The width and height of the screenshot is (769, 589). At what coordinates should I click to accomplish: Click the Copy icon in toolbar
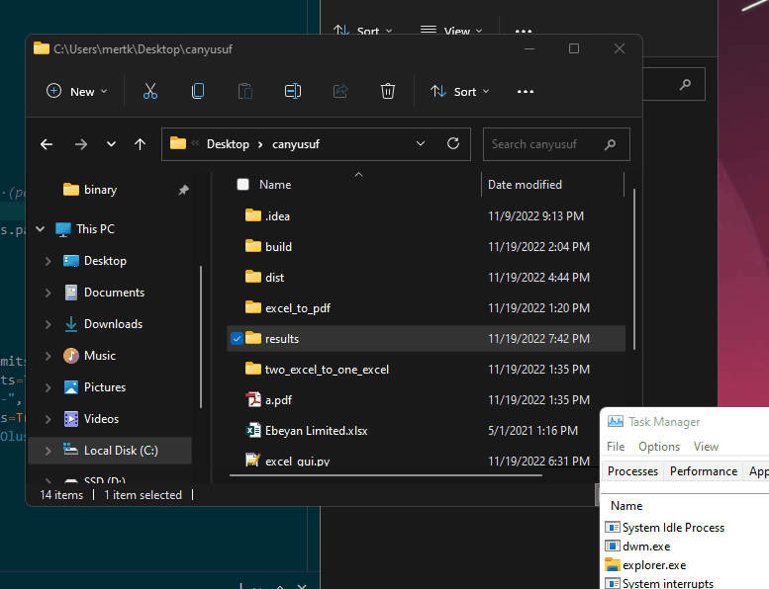tap(198, 92)
